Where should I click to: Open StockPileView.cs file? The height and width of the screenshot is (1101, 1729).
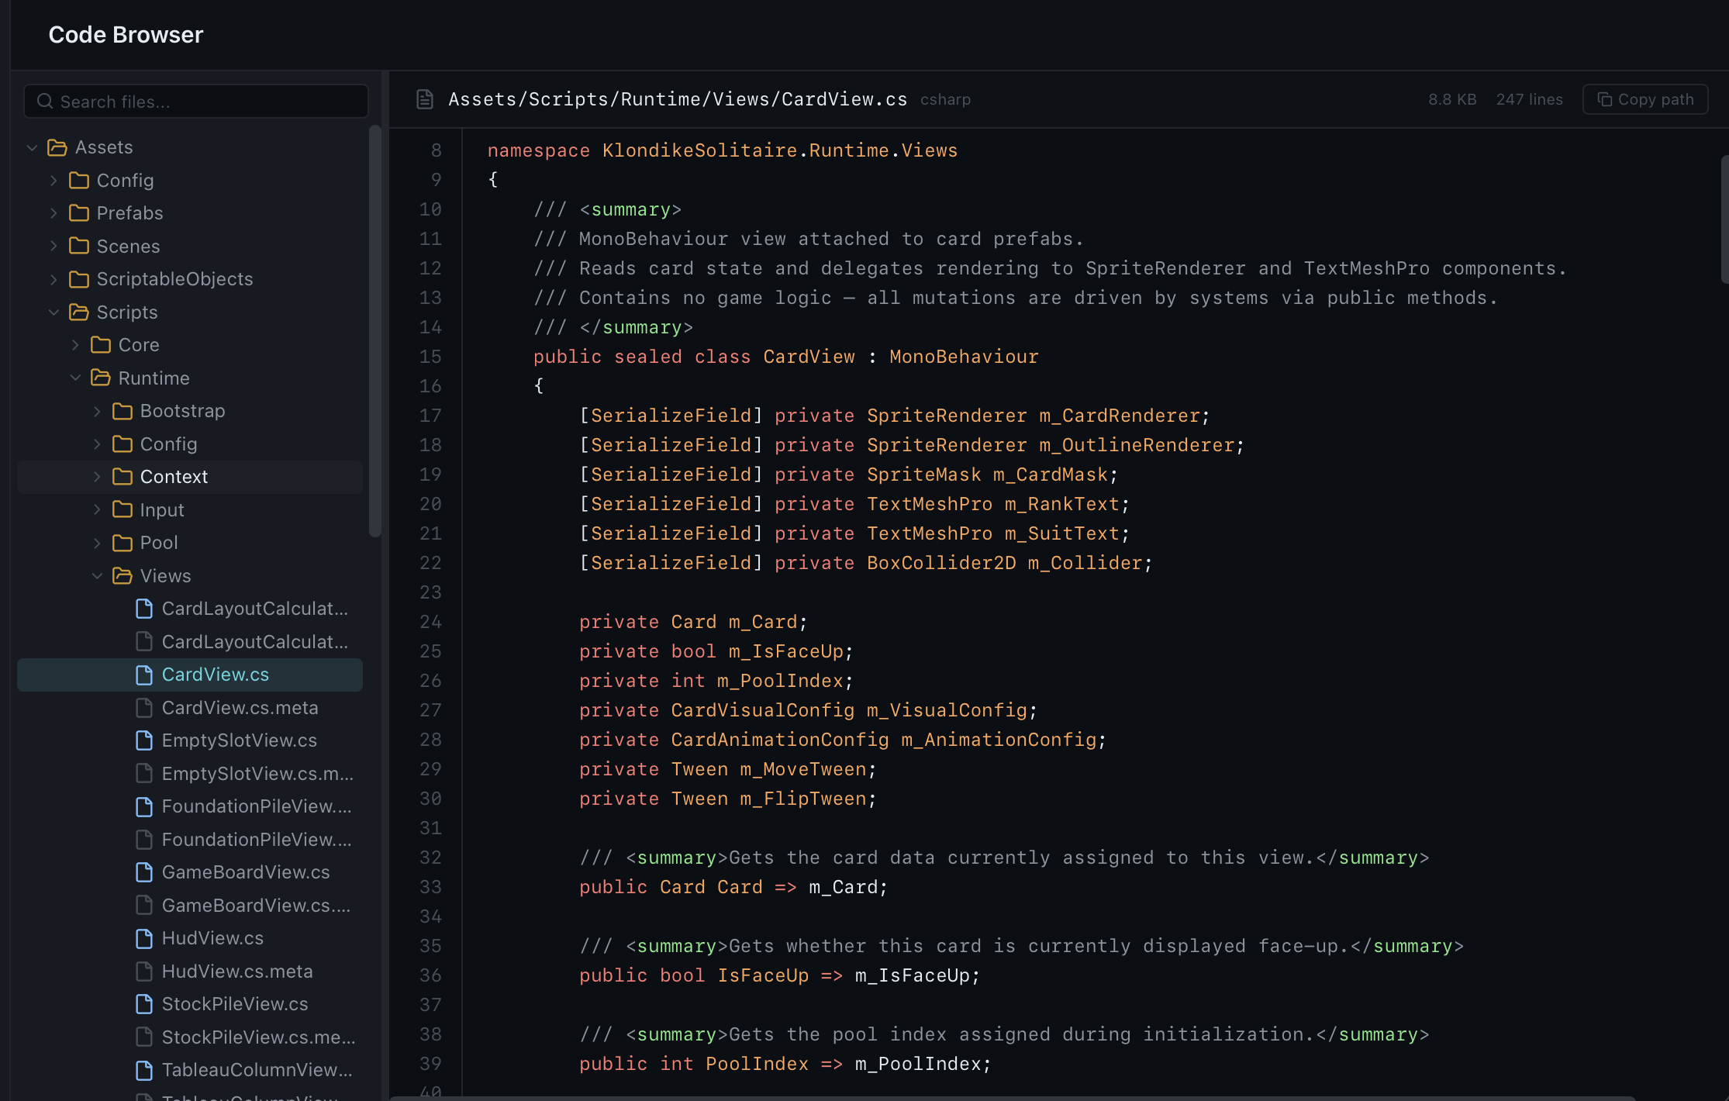point(235,1003)
